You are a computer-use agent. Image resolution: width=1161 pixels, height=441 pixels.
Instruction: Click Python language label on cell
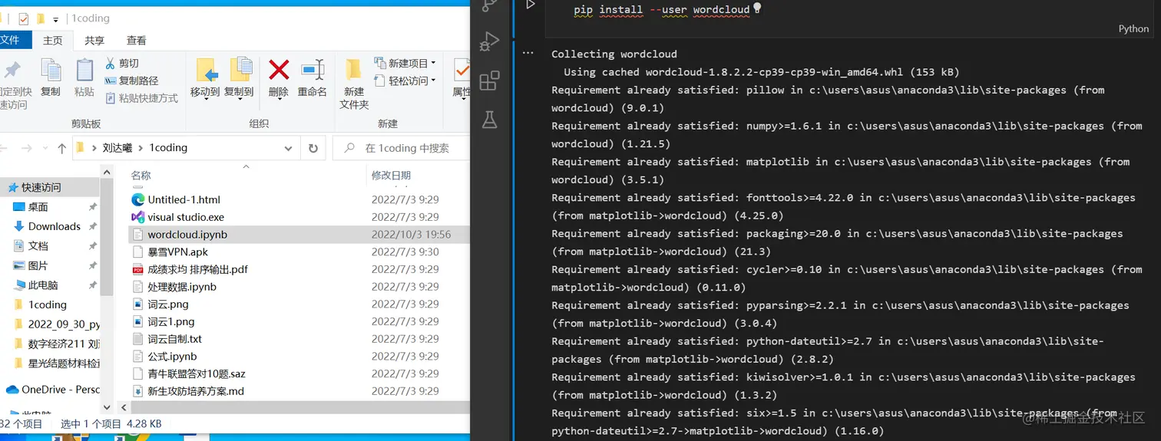click(x=1133, y=29)
